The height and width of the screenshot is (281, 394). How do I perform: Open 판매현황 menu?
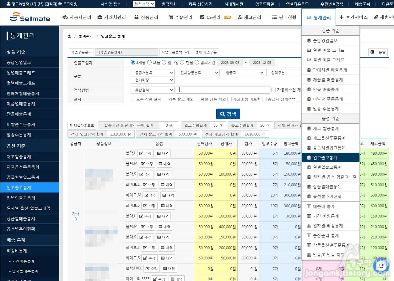click(x=284, y=17)
